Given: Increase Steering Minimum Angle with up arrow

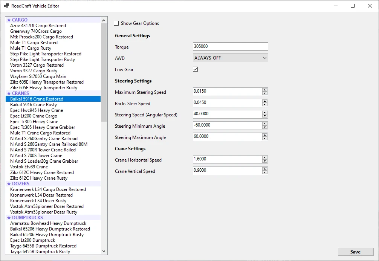Looking at the screenshot, I should pyautogui.click(x=265, y=124).
